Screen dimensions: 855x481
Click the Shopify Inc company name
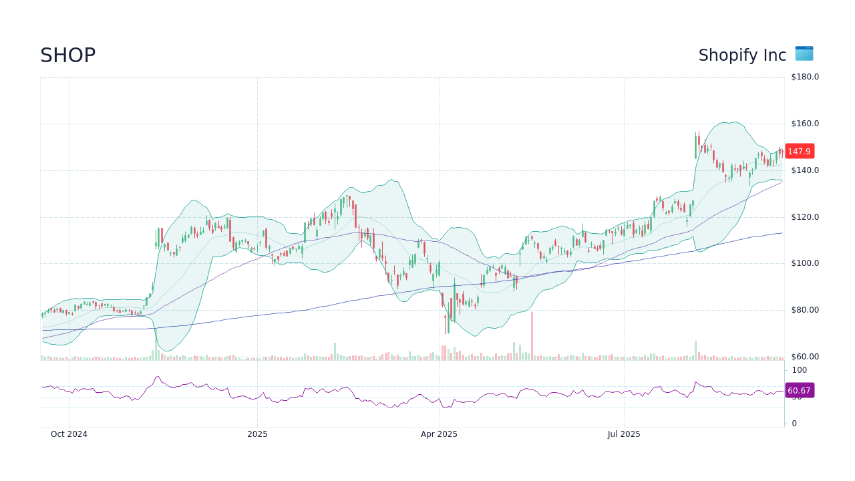(741, 55)
